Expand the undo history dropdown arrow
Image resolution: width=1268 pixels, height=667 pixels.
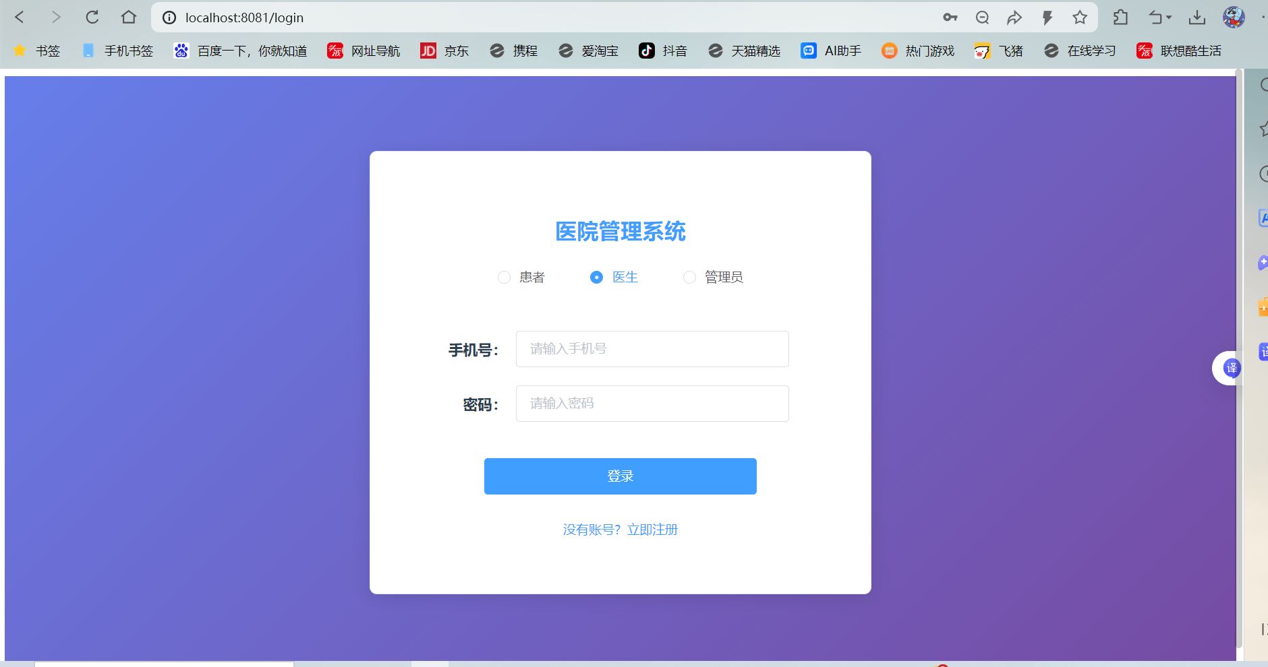[1169, 18]
